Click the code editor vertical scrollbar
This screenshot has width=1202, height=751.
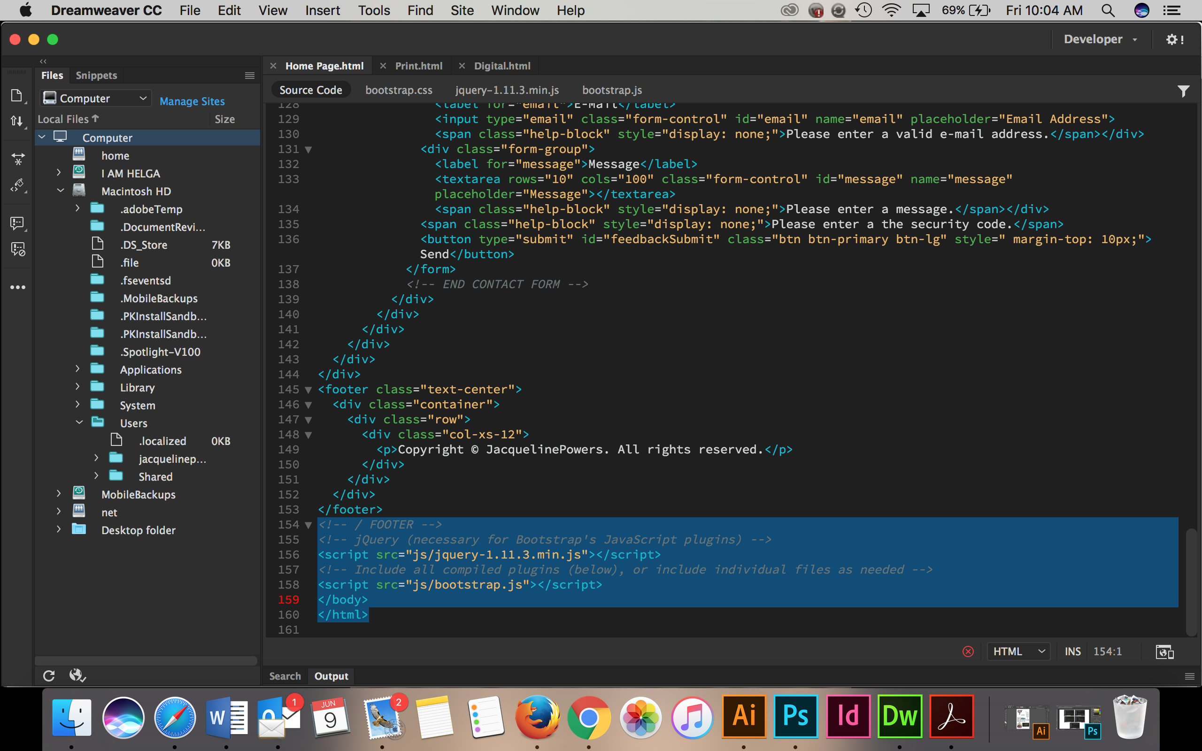tap(1191, 581)
